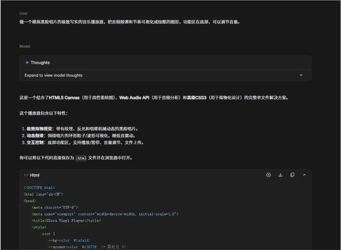Click the user's Chinese prompt message
The image size is (341, 250).
130,21
